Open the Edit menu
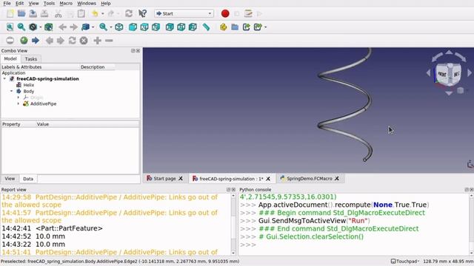474x266 pixels. [20, 3]
